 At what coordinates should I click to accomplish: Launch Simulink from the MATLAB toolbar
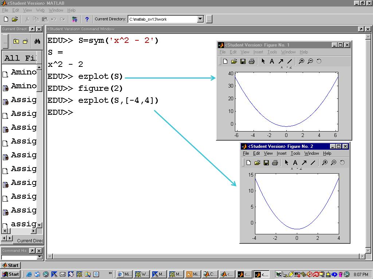75,19
